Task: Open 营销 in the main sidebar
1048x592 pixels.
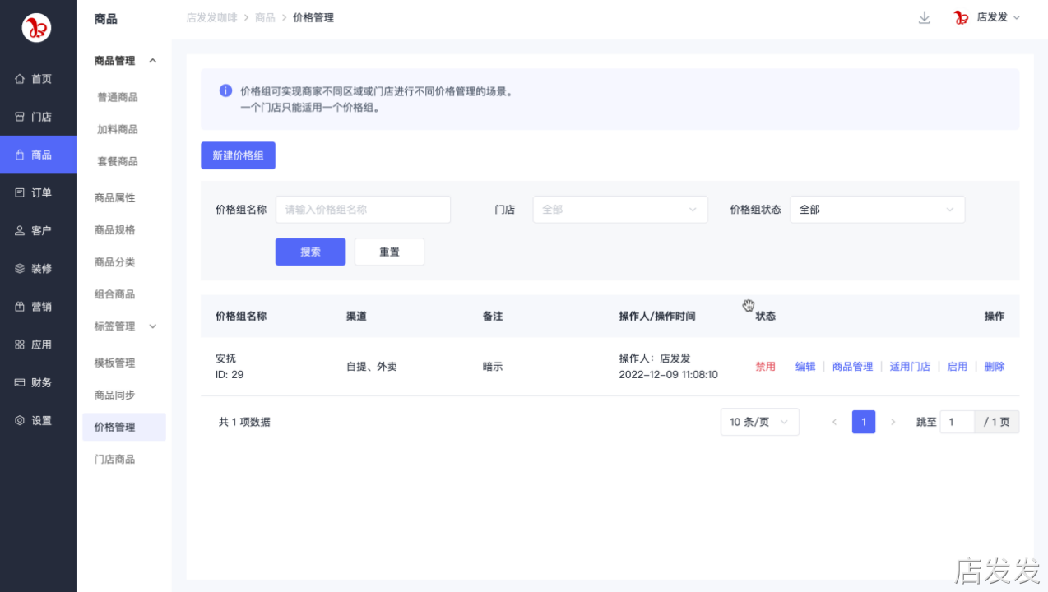Action: point(38,307)
